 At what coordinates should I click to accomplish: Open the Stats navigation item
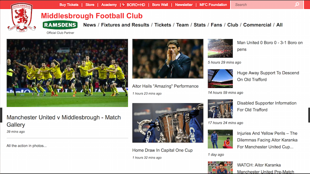(200, 25)
